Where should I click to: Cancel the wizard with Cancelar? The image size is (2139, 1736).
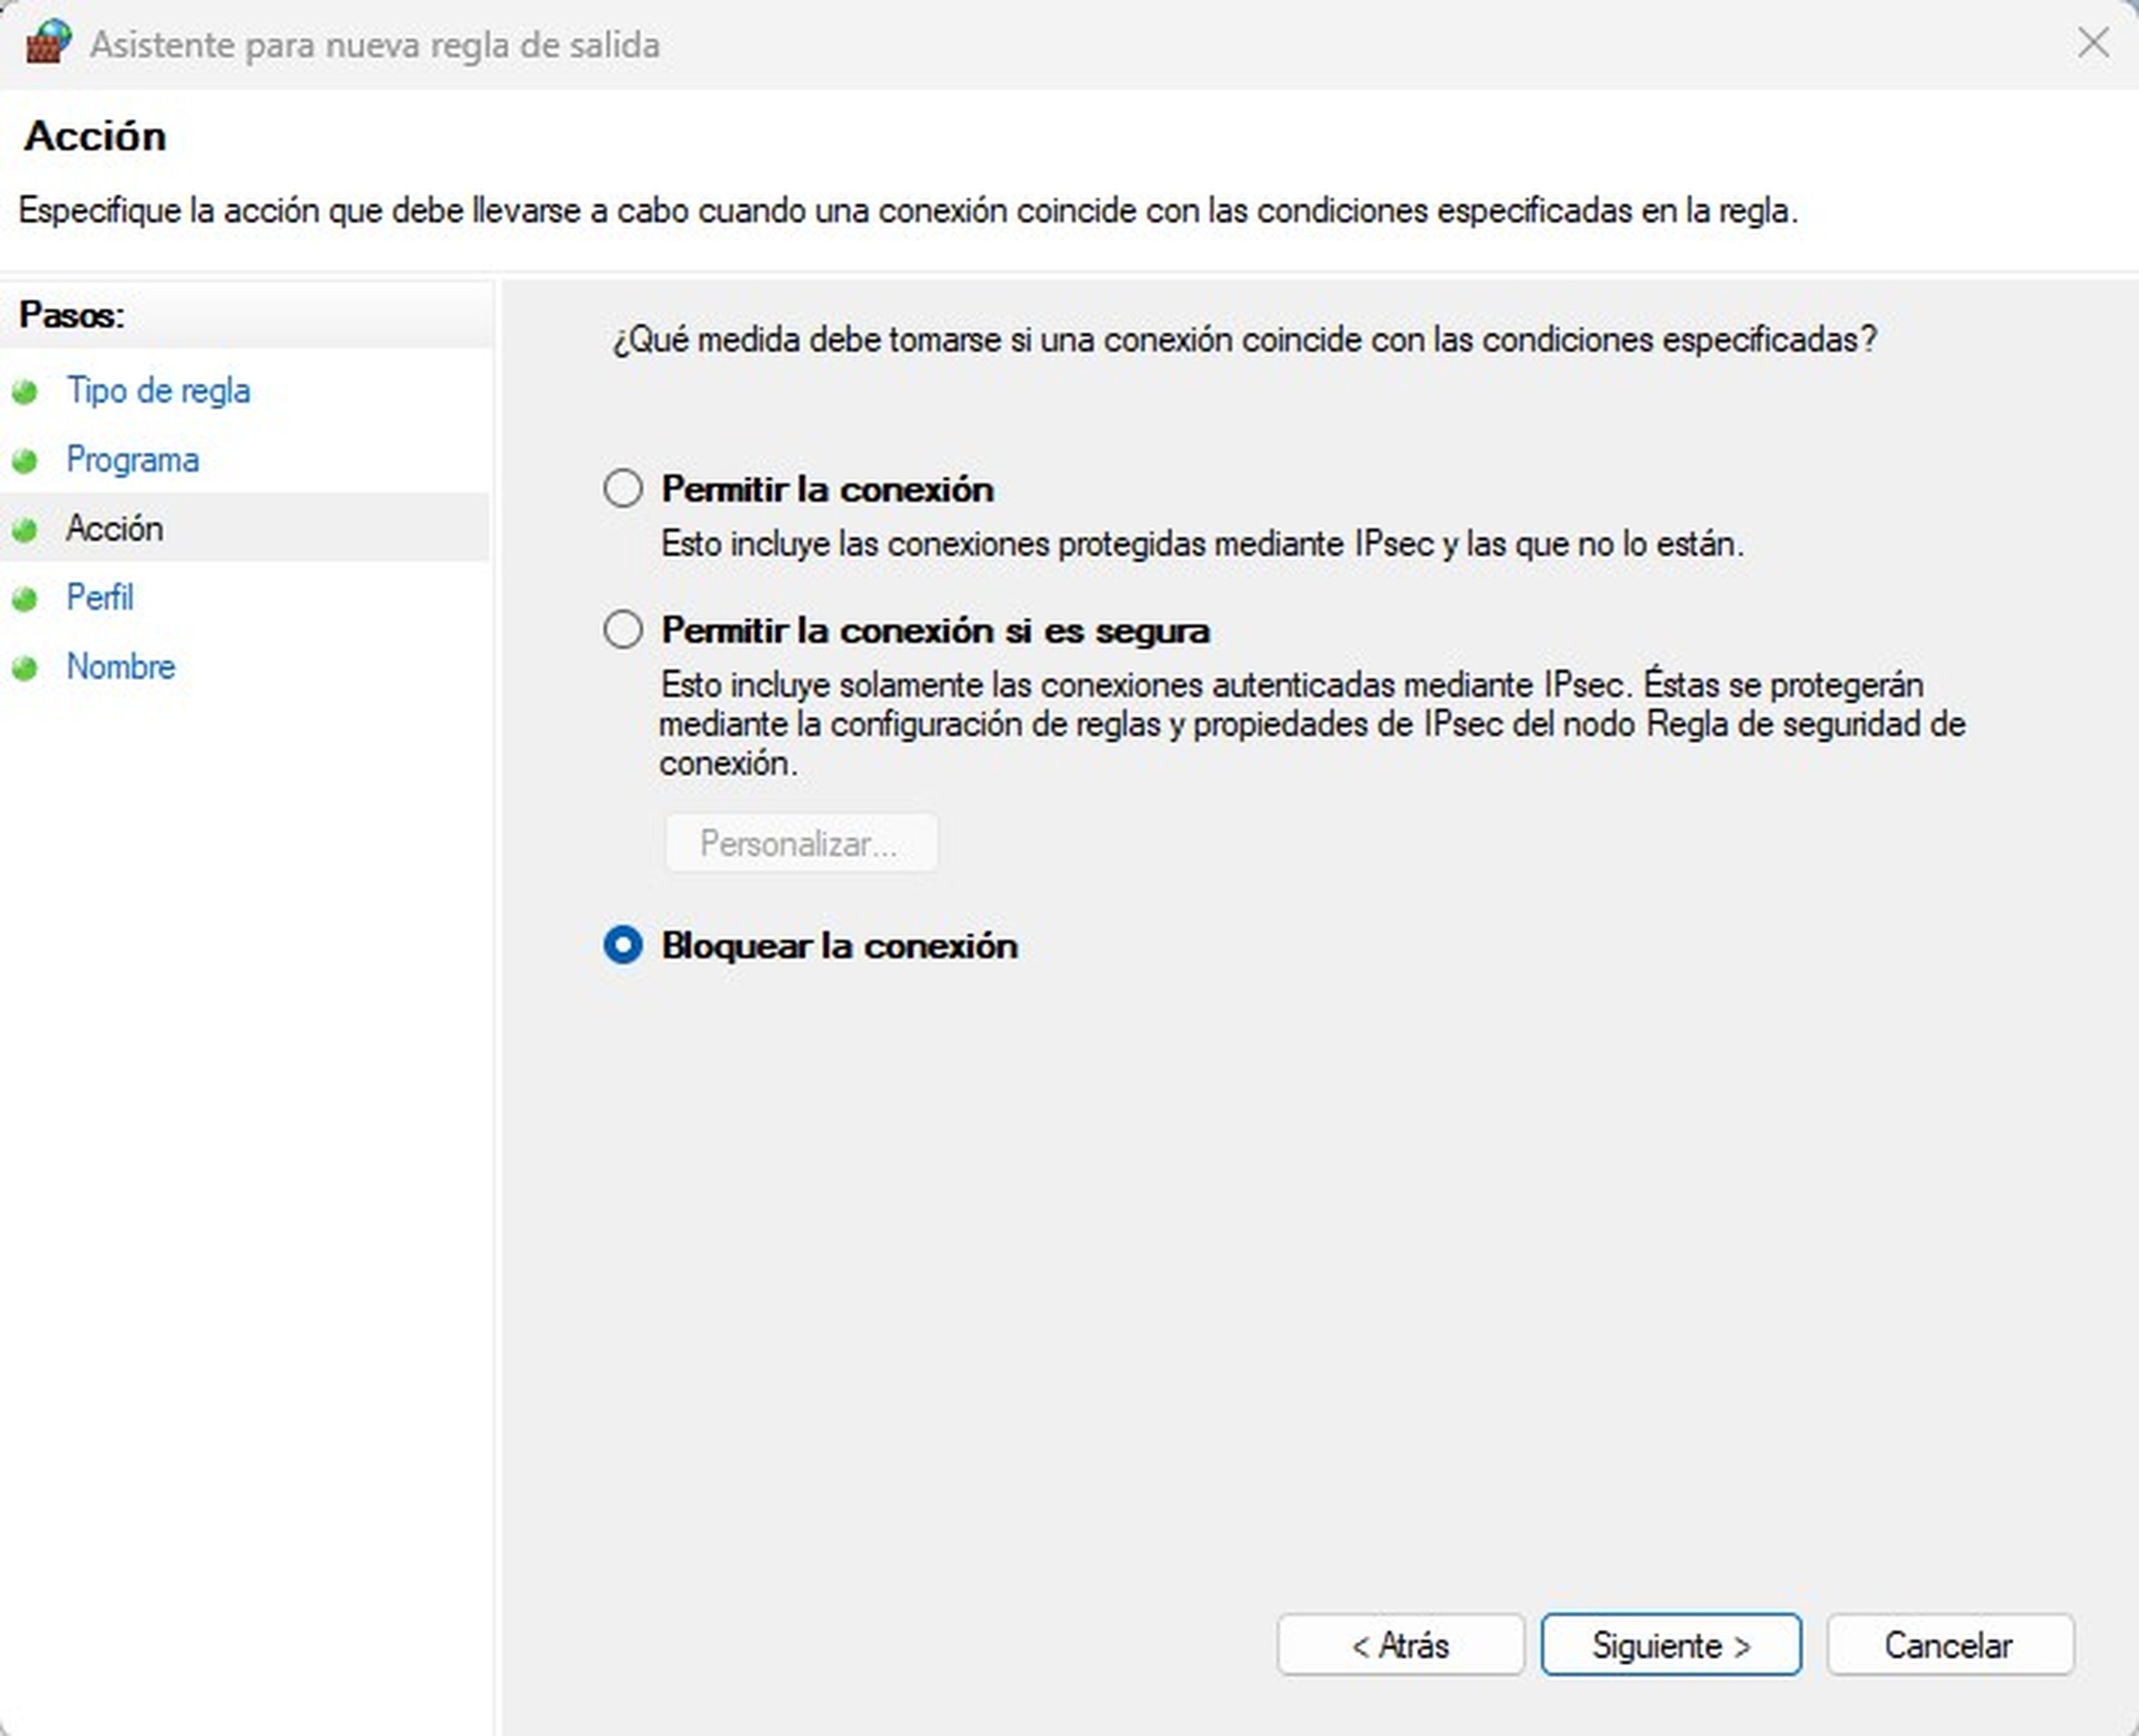(1950, 1644)
